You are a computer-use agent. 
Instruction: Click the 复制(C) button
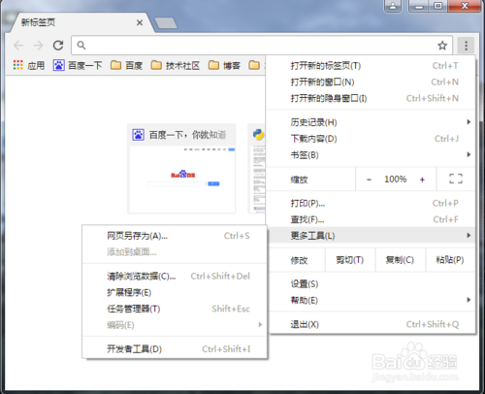pyautogui.click(x=400, y=260)
